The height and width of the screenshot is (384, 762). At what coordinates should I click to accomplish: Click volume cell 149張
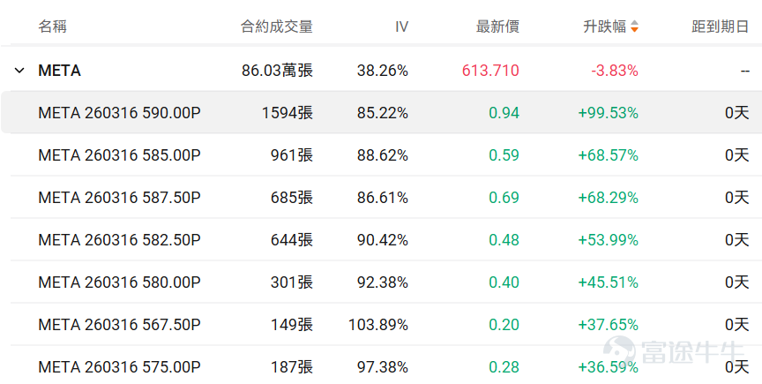click(292, 325)
